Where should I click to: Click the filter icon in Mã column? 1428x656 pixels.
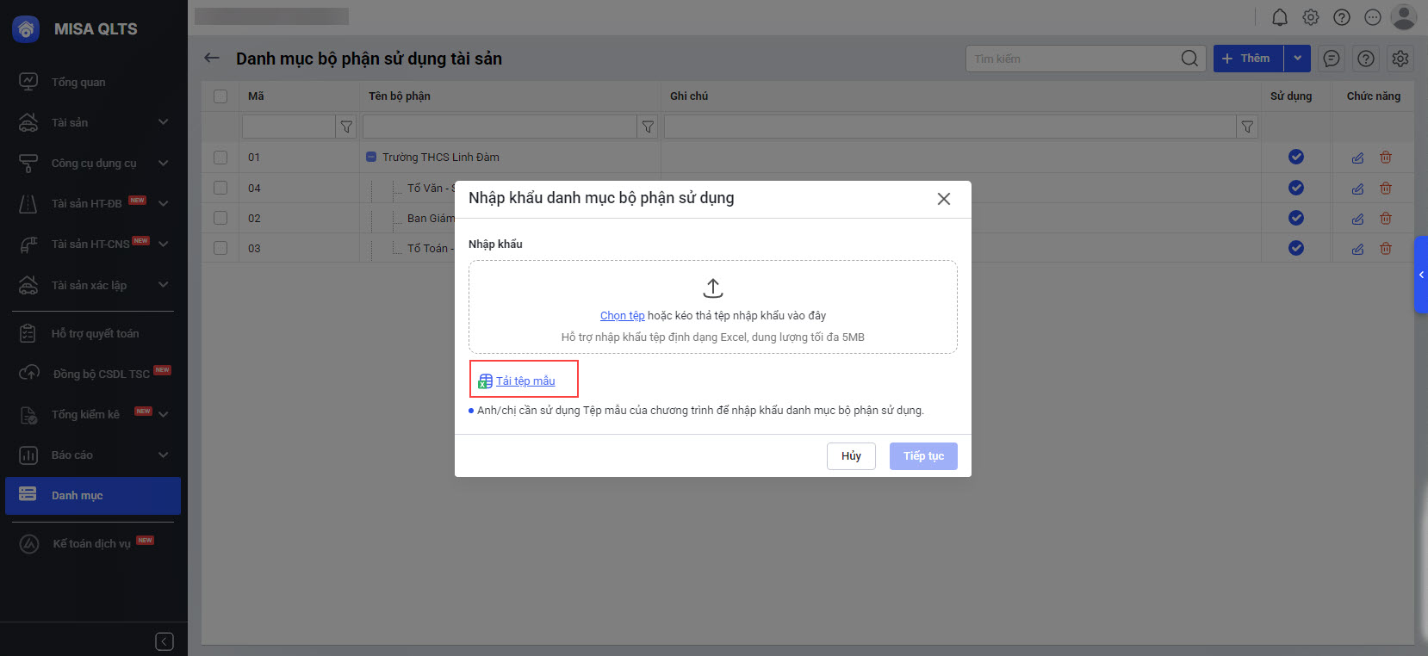pos(346,127)
